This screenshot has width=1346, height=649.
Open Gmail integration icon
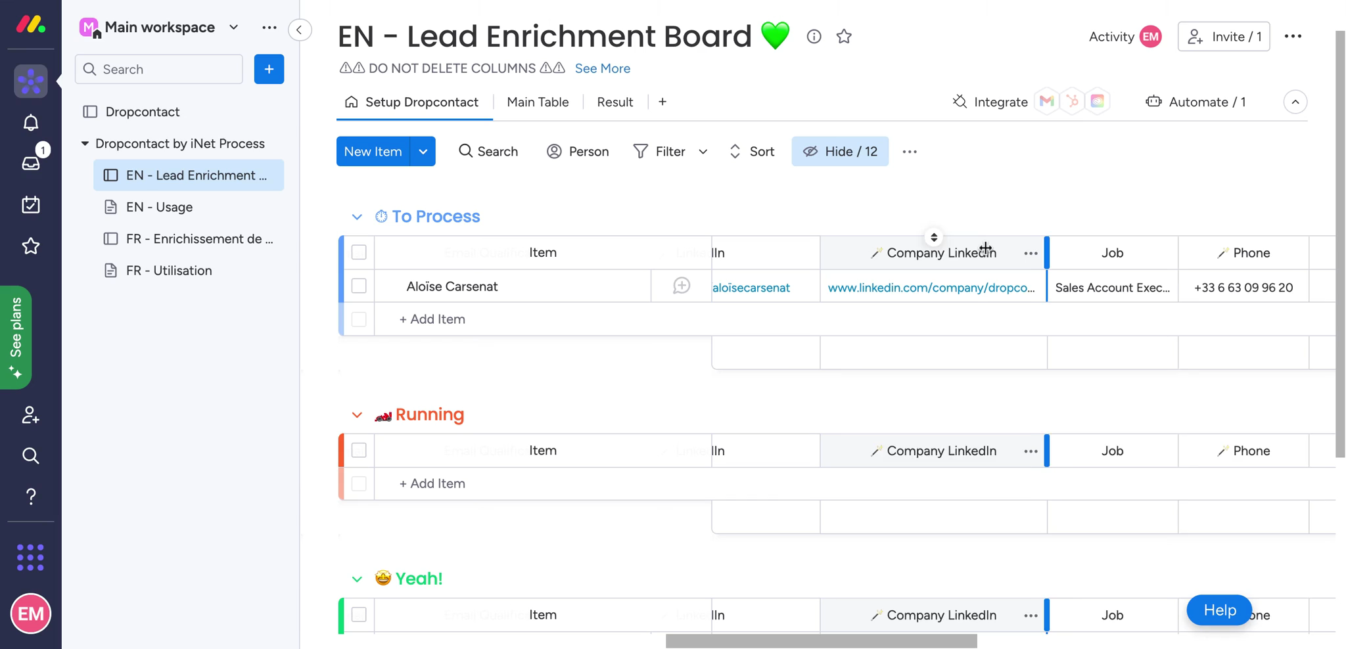point(1047,101)
